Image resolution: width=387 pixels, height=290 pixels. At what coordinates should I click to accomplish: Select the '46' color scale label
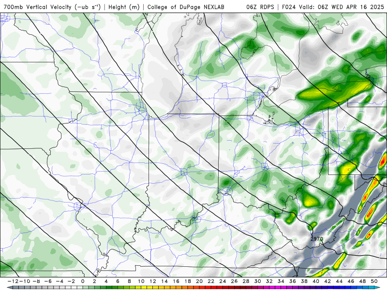point(351,281)
